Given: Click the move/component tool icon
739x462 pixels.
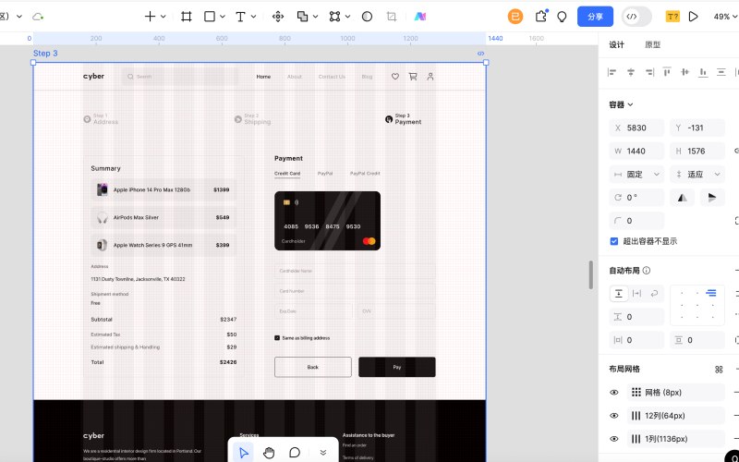Looking at the screenshot, I should tap(278, 17).
